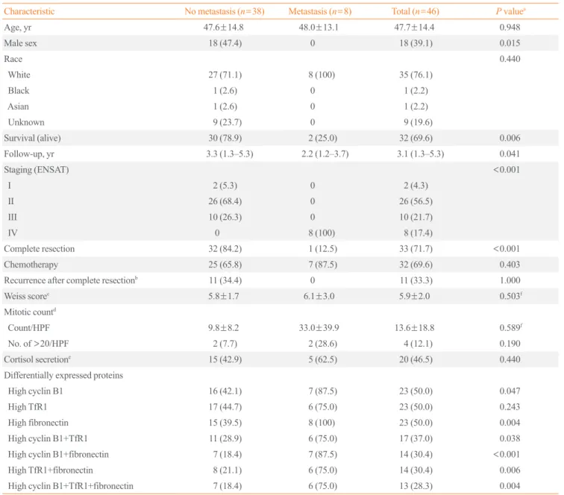Click the P value 0.403 for Chemotherapy
564x495 pixels.
click(x=510, y=265)
